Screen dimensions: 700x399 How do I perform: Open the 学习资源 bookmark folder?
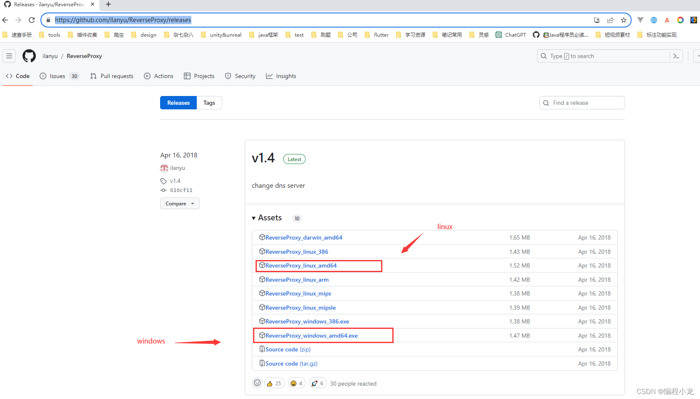point(411,35)
